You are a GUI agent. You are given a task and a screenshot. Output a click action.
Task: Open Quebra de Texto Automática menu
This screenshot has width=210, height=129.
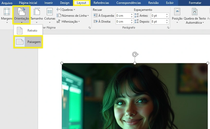click(x=195, y=16)
